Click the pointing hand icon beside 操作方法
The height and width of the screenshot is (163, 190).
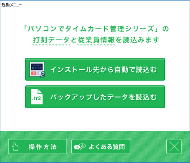15,147
